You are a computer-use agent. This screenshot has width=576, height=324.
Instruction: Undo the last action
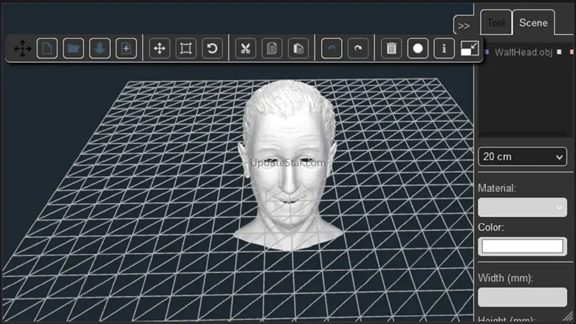pos(332,49)
